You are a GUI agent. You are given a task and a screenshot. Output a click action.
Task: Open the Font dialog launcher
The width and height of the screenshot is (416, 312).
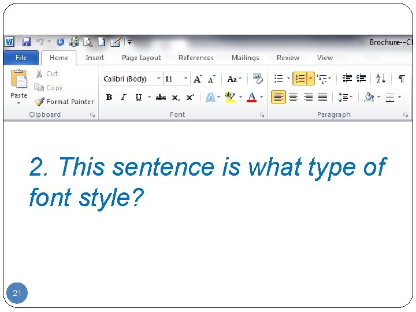pos(262,115)
